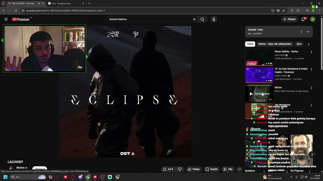Mute the YouTube tab audio icon
Image resolution: width=323 pixels, height=181 pixels.
pos(39,4)
